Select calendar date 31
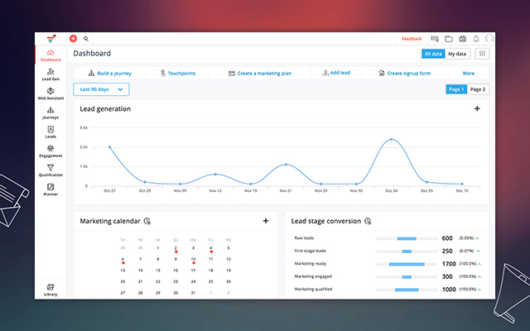530x331 pixels. point(193,292)
